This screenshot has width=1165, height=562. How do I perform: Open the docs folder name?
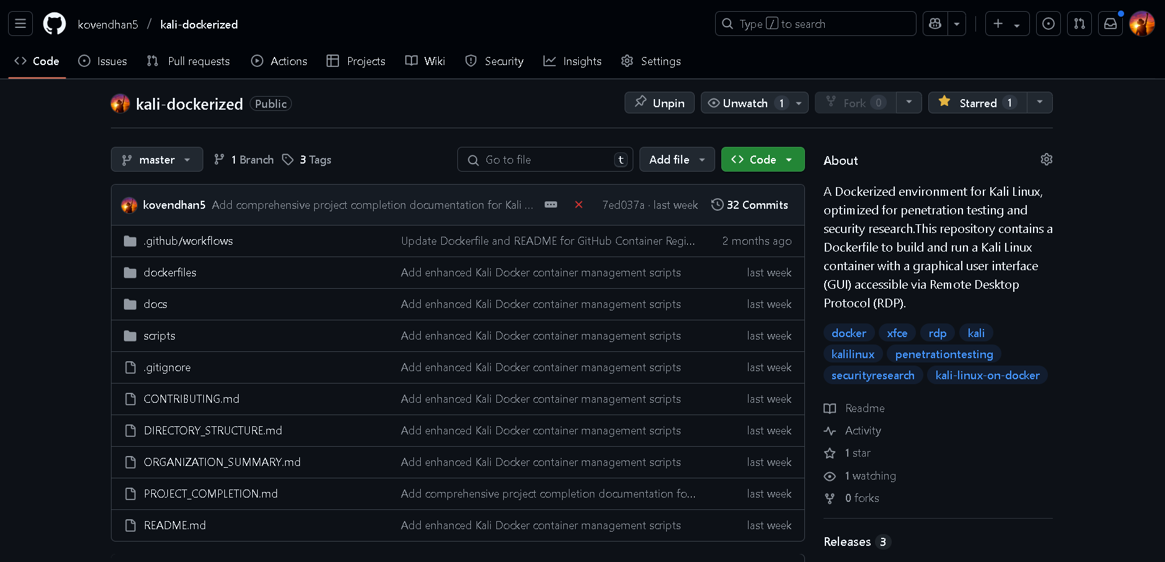point(156,304)
